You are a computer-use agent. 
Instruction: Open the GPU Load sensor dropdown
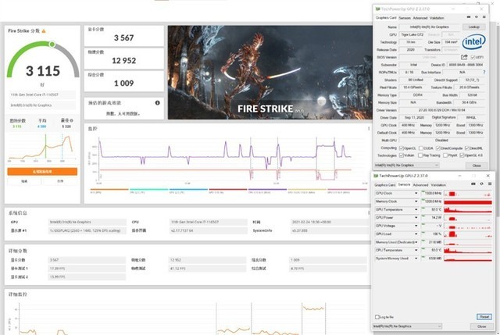[x=416, y=234]
